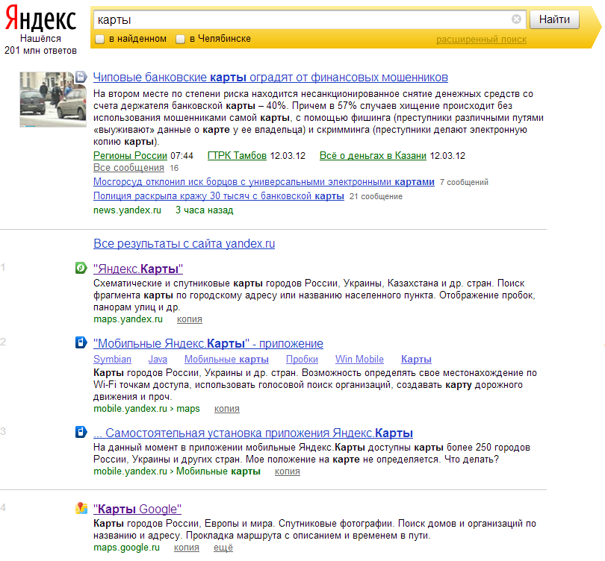Open "Мобильные Яндекс.Карты - приложение" result

(208, 343)
